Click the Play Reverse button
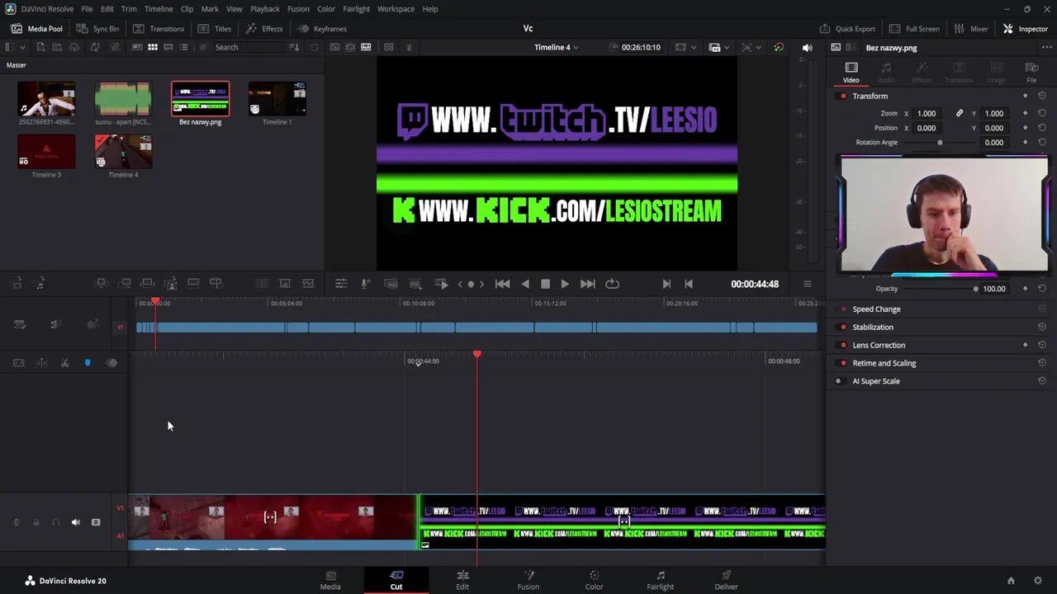The height and width of the screenshot is (594, 1057). [x=525, y=284]
